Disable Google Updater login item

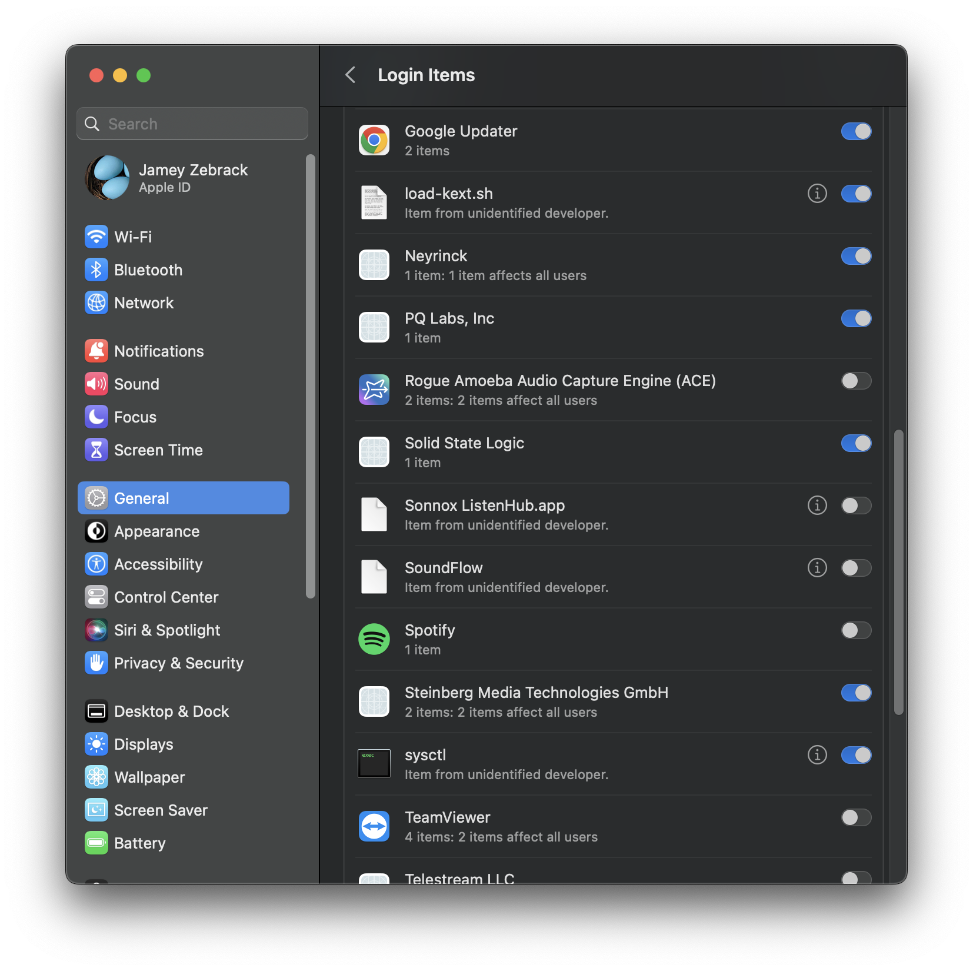click(856, 131)
